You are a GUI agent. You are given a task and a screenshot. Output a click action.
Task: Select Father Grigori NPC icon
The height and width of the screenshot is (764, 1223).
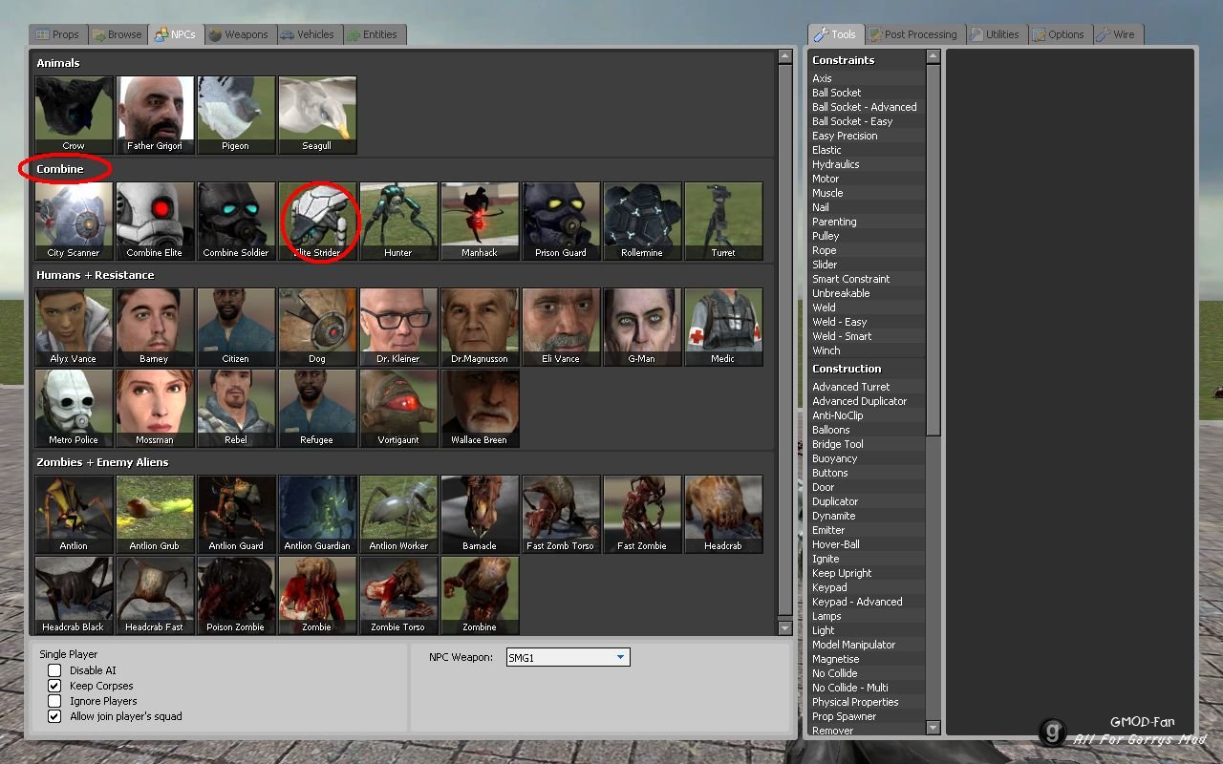155,115
